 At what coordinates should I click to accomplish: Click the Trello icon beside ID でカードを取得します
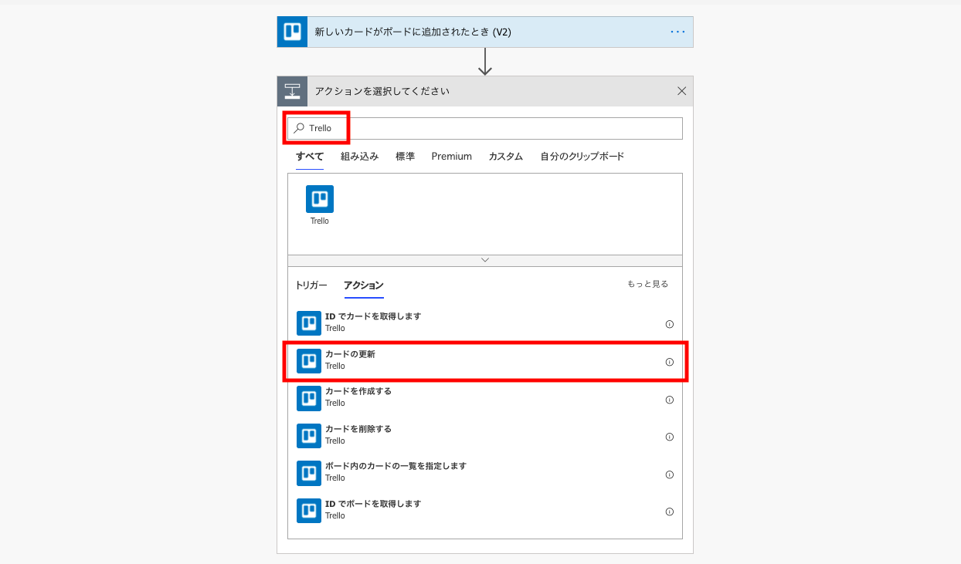[309, 323]
